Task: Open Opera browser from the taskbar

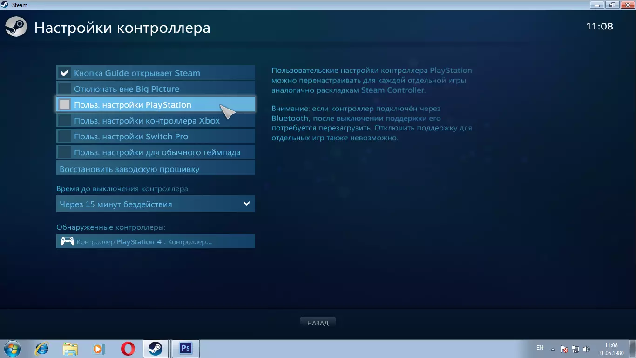Action: coord(128,349)
